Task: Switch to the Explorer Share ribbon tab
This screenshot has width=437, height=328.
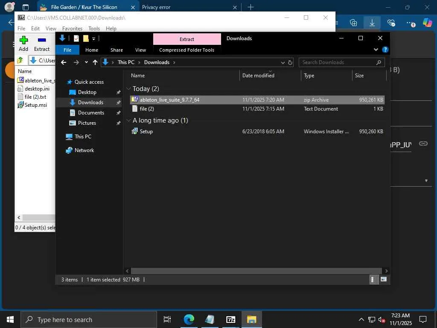Action: (x=117, y=50)
